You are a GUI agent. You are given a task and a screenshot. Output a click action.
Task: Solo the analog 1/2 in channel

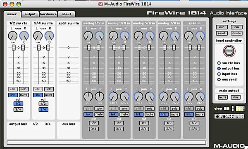[x=99, y=108]
